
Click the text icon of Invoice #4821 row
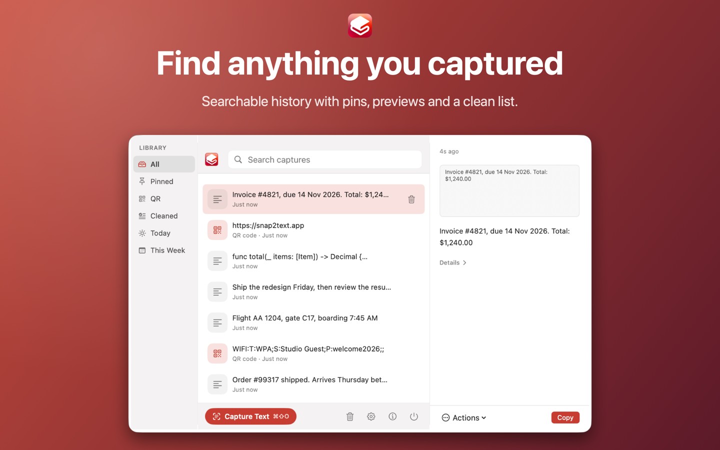(x=217, y=199)
